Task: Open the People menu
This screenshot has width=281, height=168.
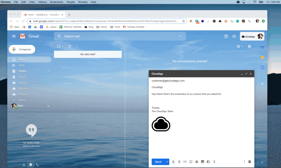Action: point(71,2)
